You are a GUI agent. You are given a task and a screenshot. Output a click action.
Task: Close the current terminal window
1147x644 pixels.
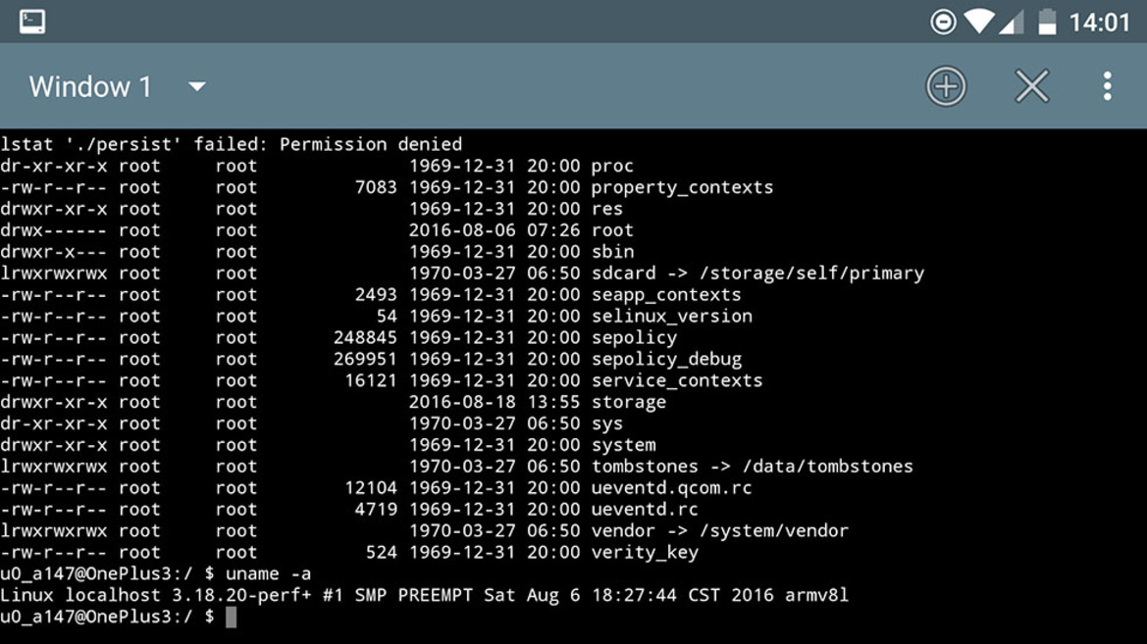1032,86
